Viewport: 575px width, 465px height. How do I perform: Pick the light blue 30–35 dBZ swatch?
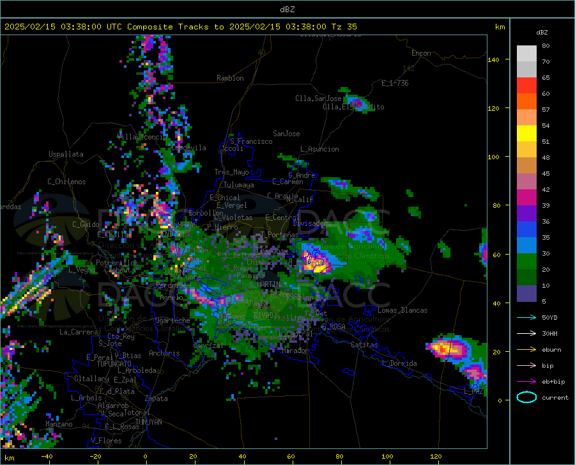(x=526, y=245)
